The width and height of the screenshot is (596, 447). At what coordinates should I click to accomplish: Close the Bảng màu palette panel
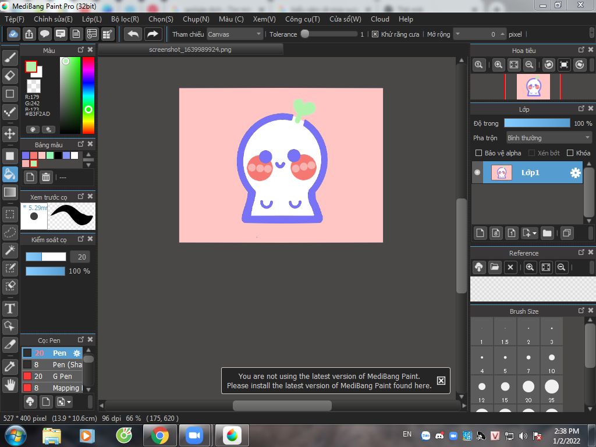coord(90,144)
